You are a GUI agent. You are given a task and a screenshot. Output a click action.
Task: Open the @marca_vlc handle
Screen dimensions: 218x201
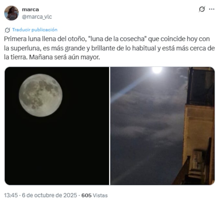click(x=37, y=17)
